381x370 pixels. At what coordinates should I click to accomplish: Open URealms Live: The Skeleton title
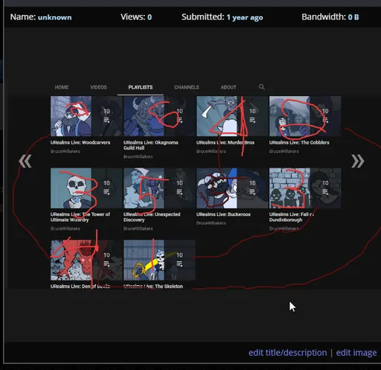[x=153, y=286]
